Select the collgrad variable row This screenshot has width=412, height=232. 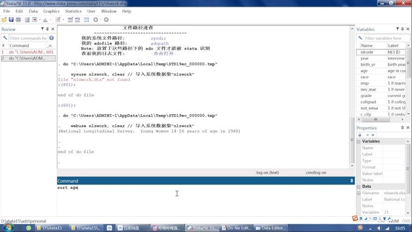tap(381, 102)
